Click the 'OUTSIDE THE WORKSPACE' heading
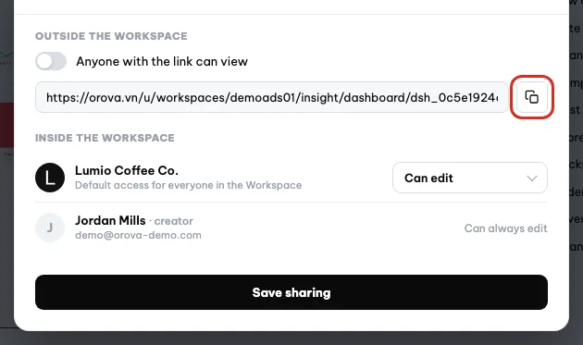Screen dimensions: 583x345 click(111, 36)
